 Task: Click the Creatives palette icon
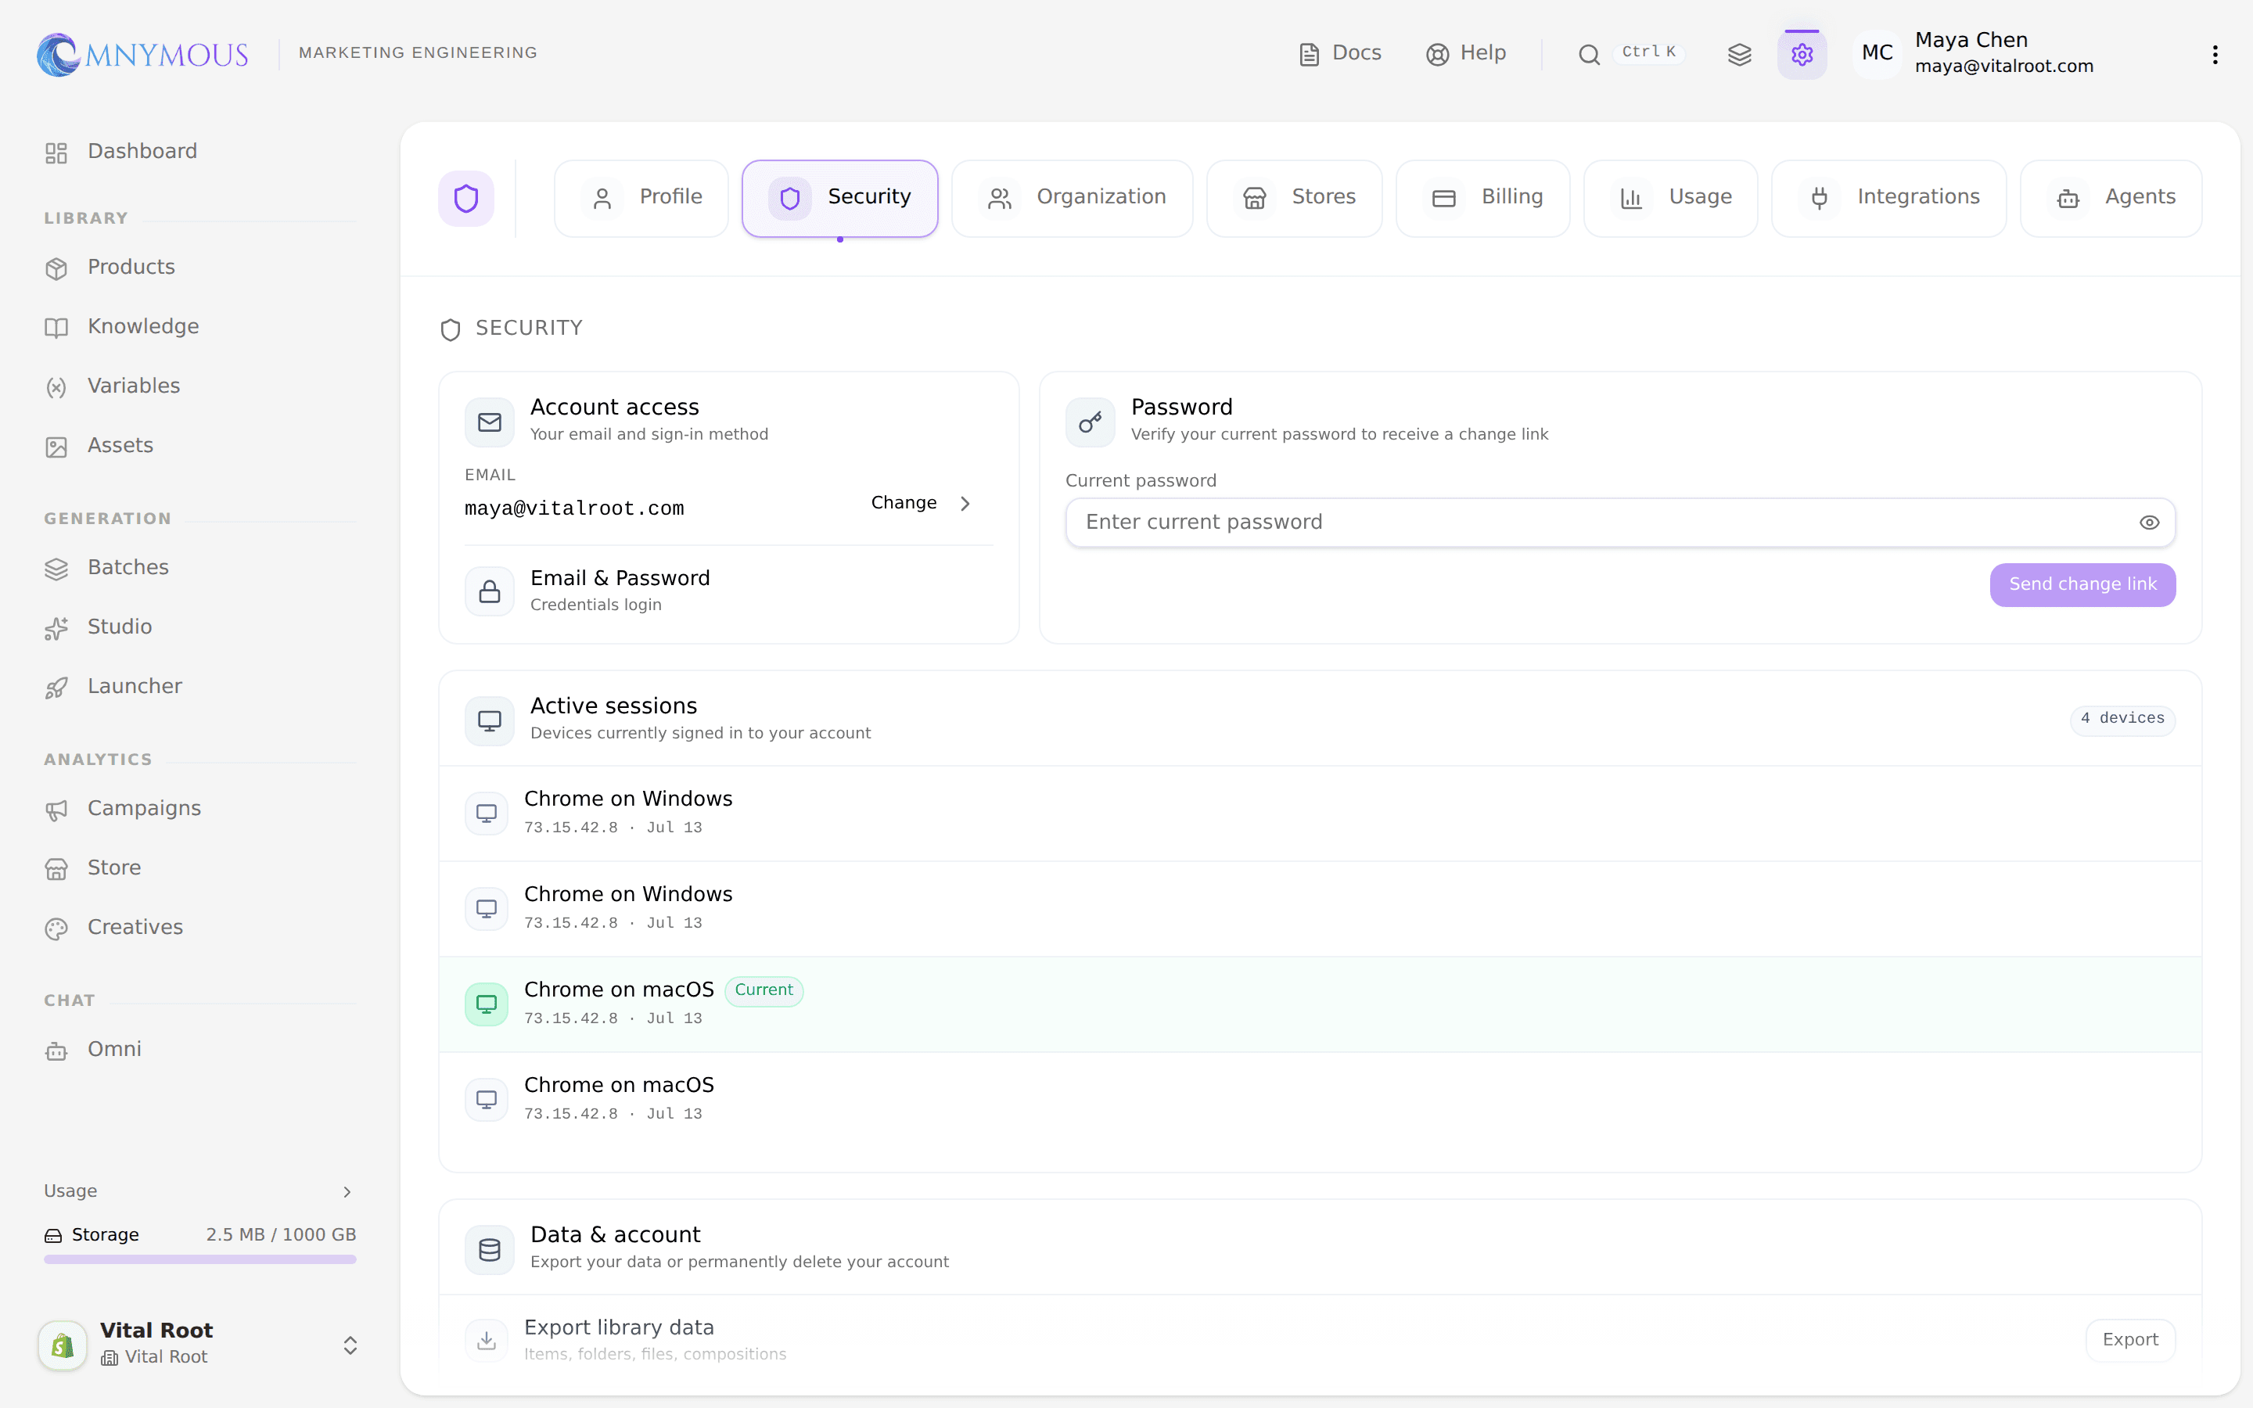pyautogui.click(x=56, y=928)
